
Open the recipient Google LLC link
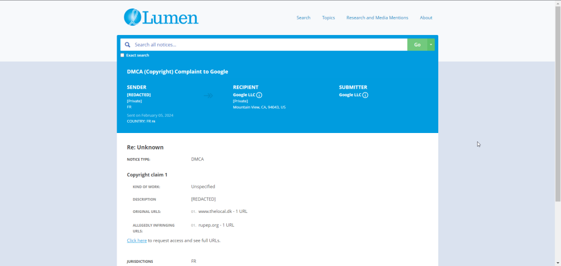click(x=244, y=95)
